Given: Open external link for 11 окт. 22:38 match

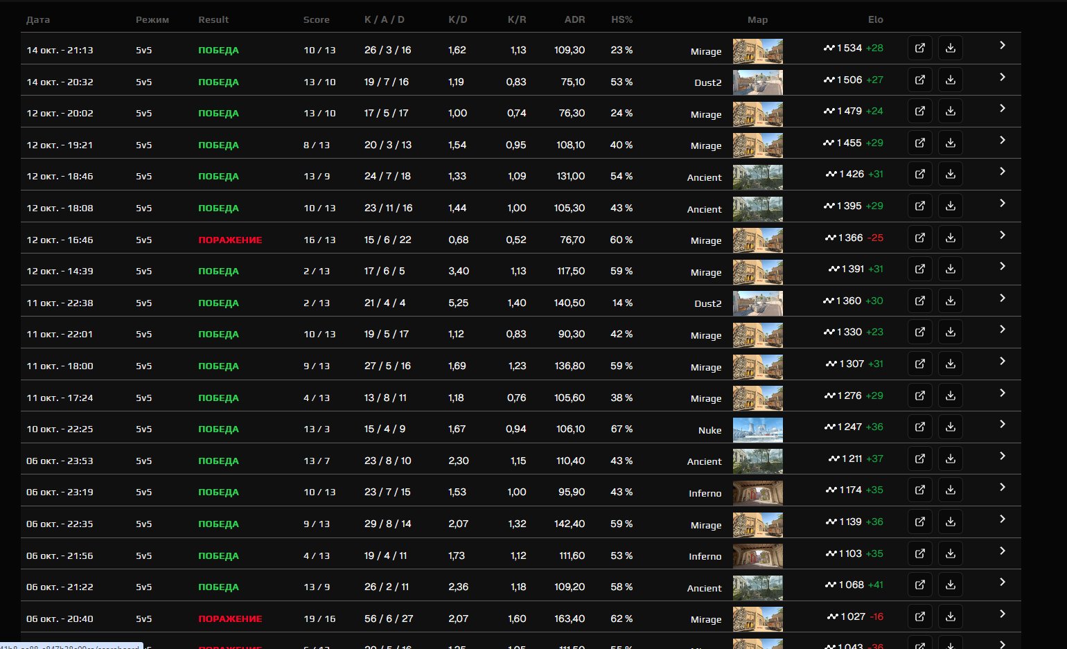Looking at the screenshot, I should (x=919, y=301).
